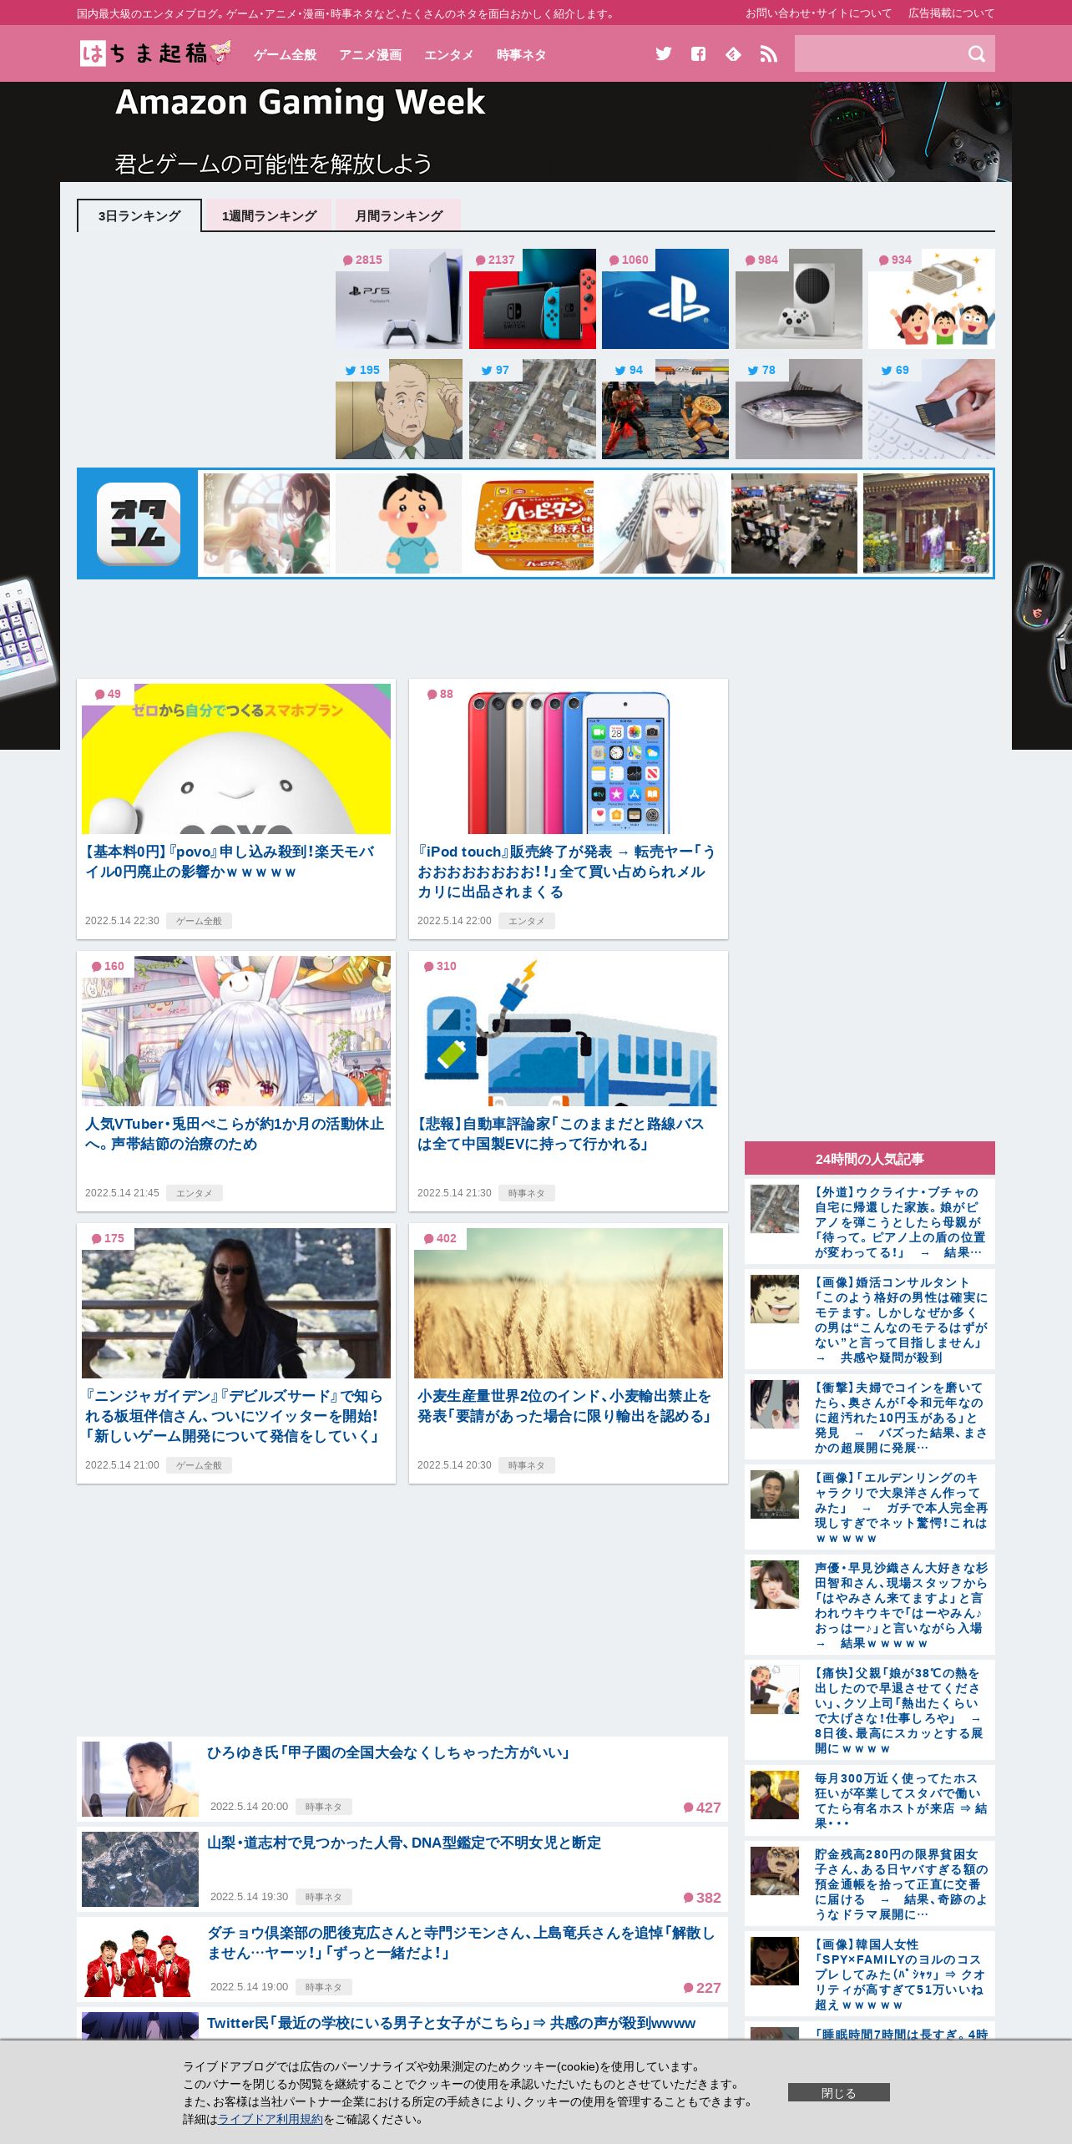The height and width of the screenshot is (2144, 1072).
Task: Open the インド 小麦輸出禁止 article title
Action: point(564,1406)
